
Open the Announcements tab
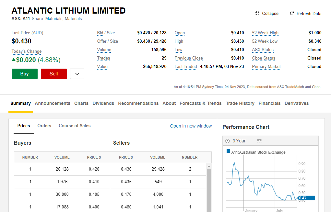[52, 103]
